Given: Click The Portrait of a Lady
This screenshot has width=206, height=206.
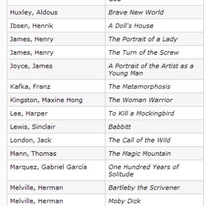Looking at the screenshot, I should pos(143,39).
